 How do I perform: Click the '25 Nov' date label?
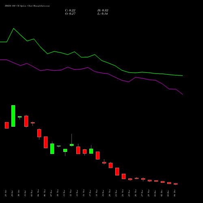pos(129,193)
